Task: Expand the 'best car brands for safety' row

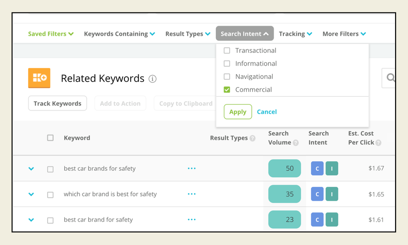Action: pos(31,168)
